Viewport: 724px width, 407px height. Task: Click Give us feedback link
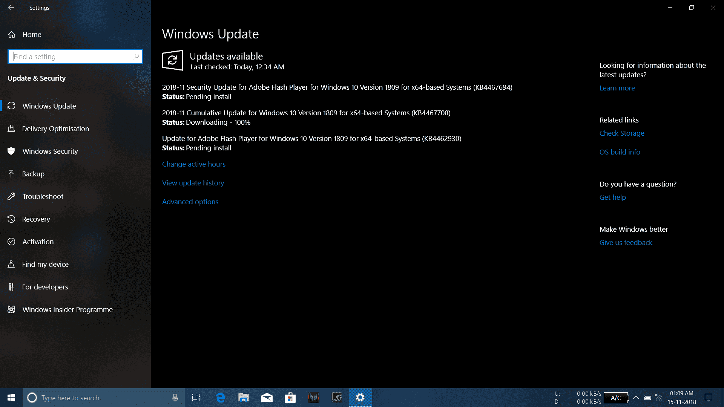[x=626, y=243]
